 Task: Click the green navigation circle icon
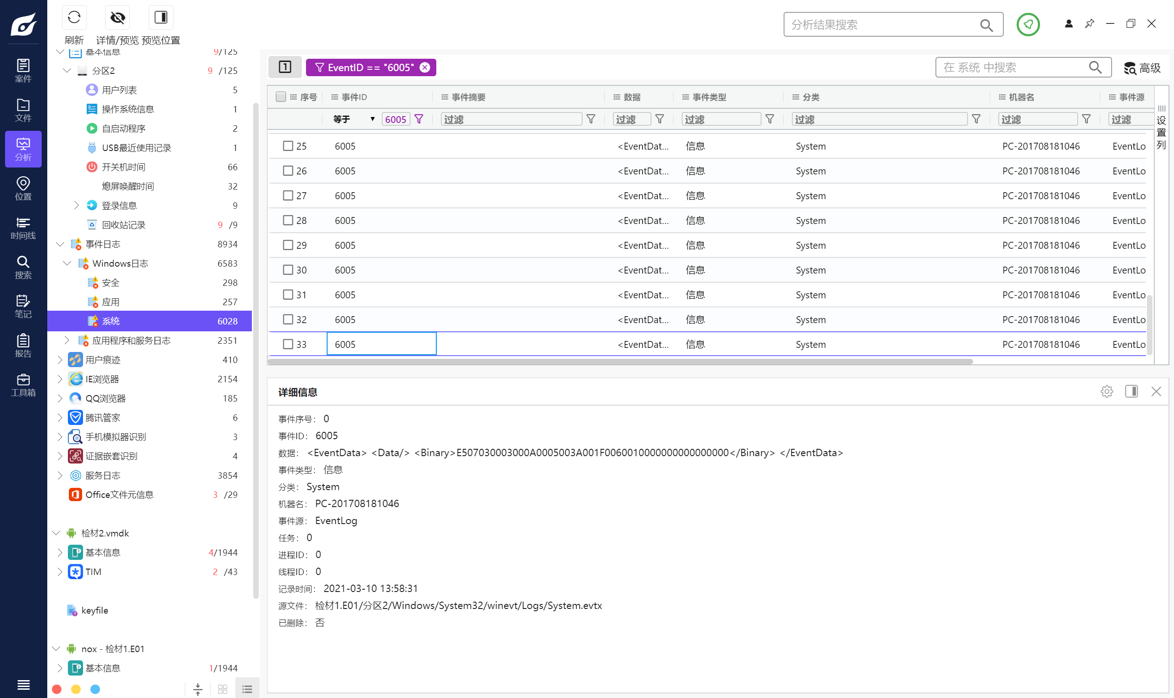click(x=1028, y=24)
